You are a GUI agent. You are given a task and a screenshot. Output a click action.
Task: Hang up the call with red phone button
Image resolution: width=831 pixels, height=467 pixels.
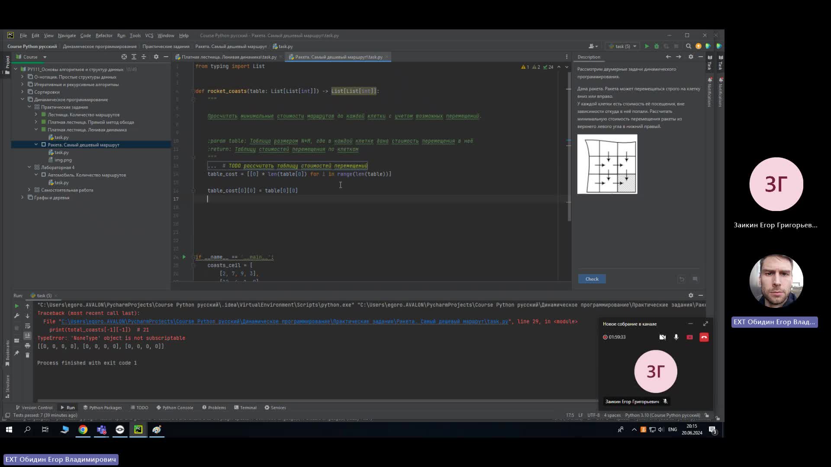pos(704,337)
